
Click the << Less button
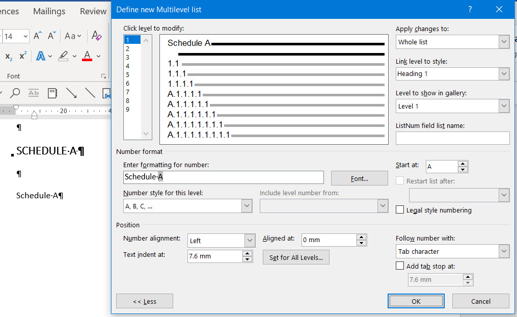(x=145, y=301)
